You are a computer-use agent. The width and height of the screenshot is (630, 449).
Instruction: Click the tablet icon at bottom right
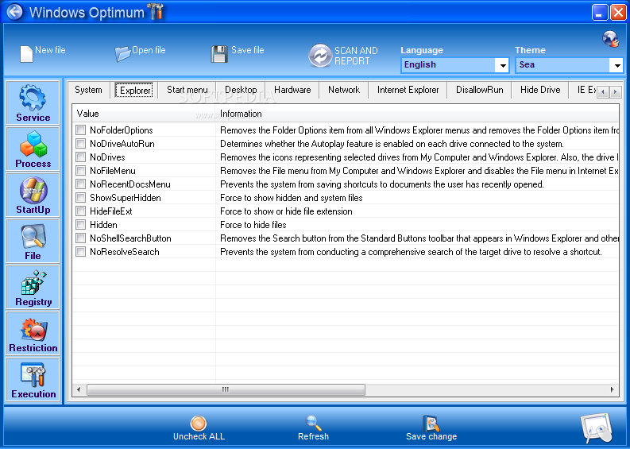click(597, 428)
